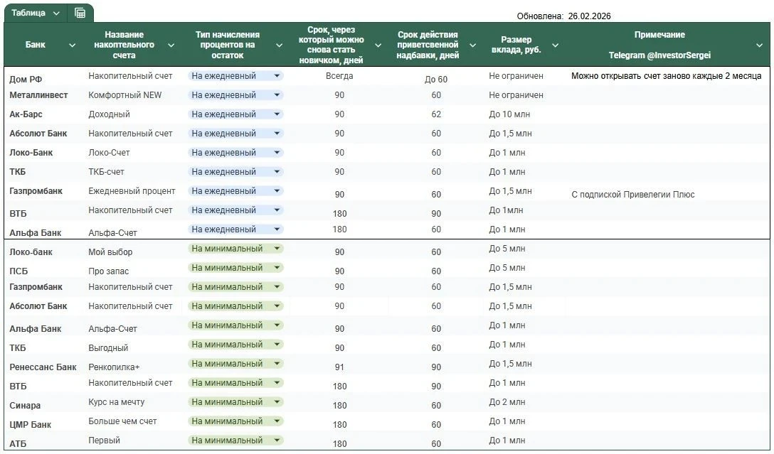Image resolution: width=774 pixels, height=454 pixels.
Task: Select the Синара bank cell
Action: 25,406
